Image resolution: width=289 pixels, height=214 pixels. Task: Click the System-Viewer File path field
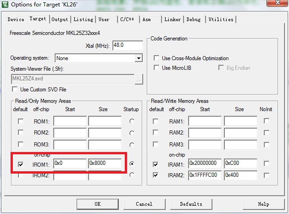pyautogui.click(x=72, y=79)
